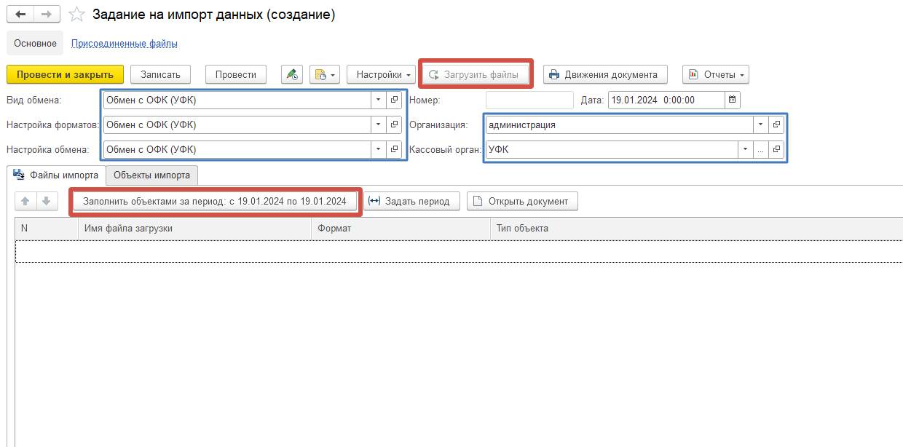Open the Отчеты dropdown menu
Screen dimensions: 903x447
coord(716,74)
